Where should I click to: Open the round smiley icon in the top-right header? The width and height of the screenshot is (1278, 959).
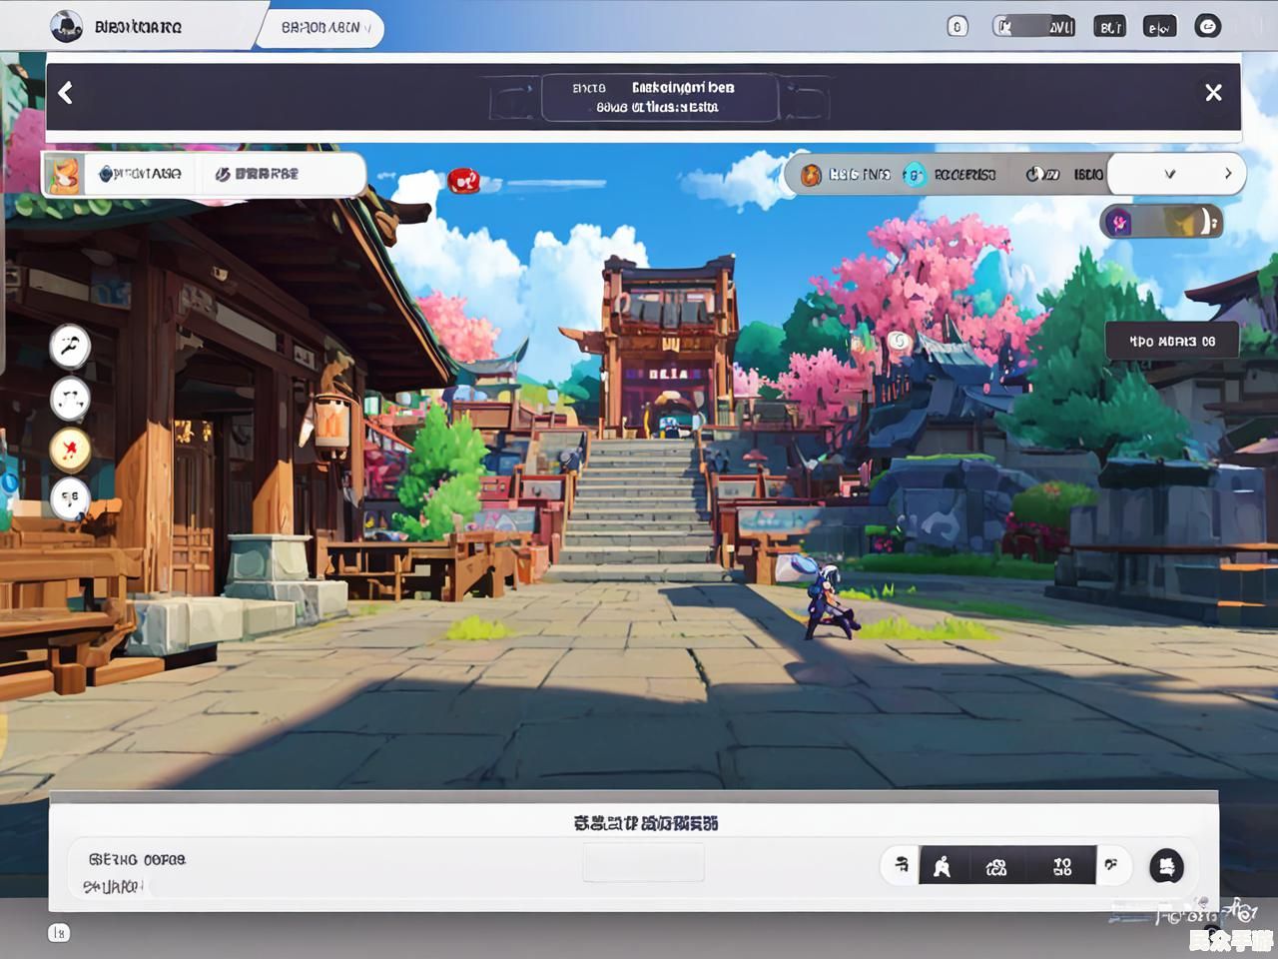(1208, 27)
